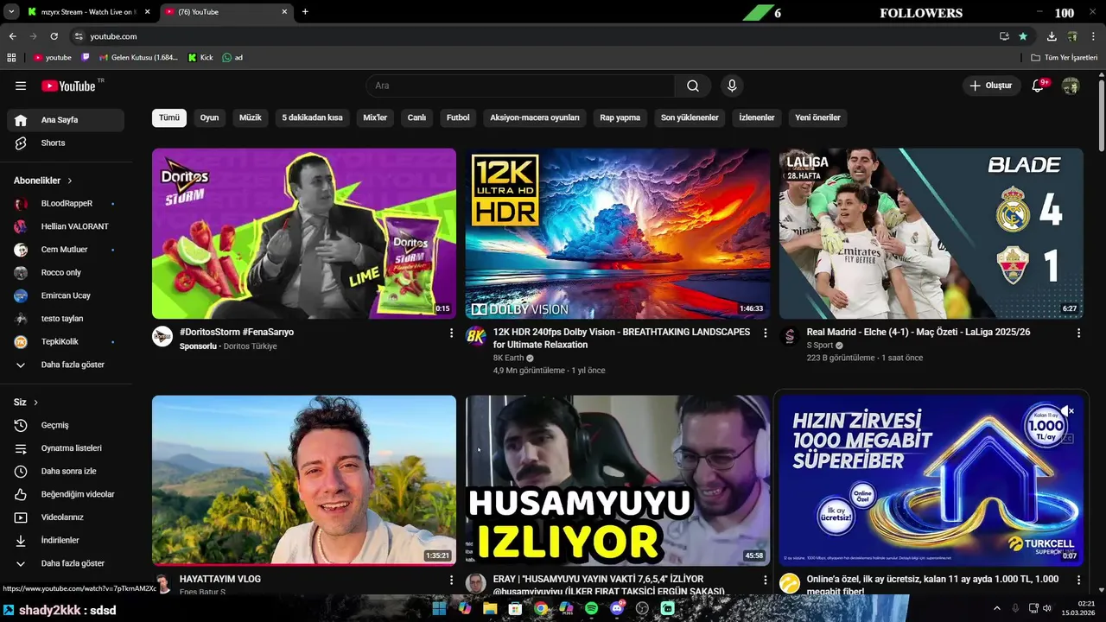Viewport: 1106px width, 622px height.
Task: Open options menu for Doritos ad
Action: click(x=451, y=333)
